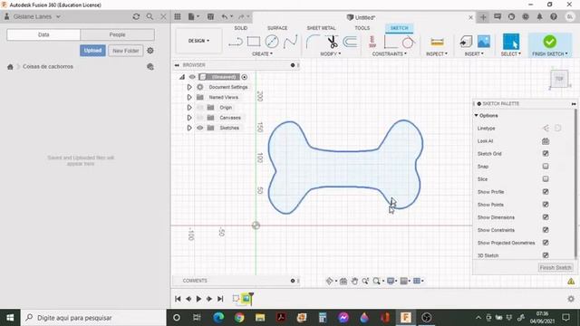Apply the Coincident constraint icon
580x326 pixels.
pos(391,43)
